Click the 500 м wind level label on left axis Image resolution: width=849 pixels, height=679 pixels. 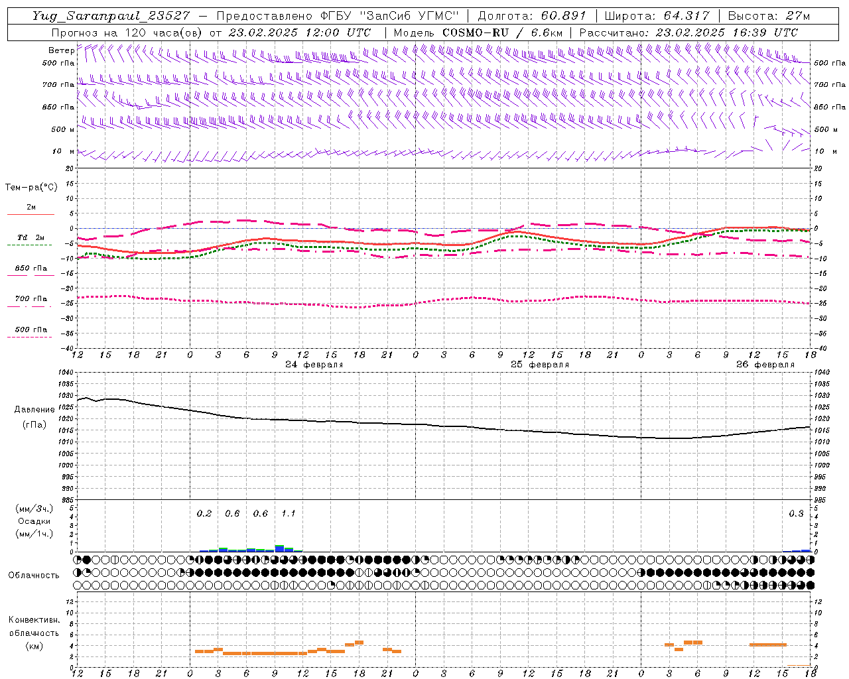[x=63, y=129]
